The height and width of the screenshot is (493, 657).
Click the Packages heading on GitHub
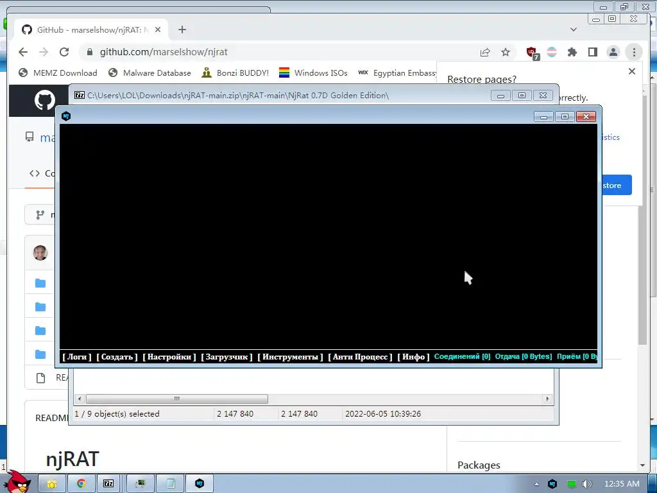tap(479, 465)
